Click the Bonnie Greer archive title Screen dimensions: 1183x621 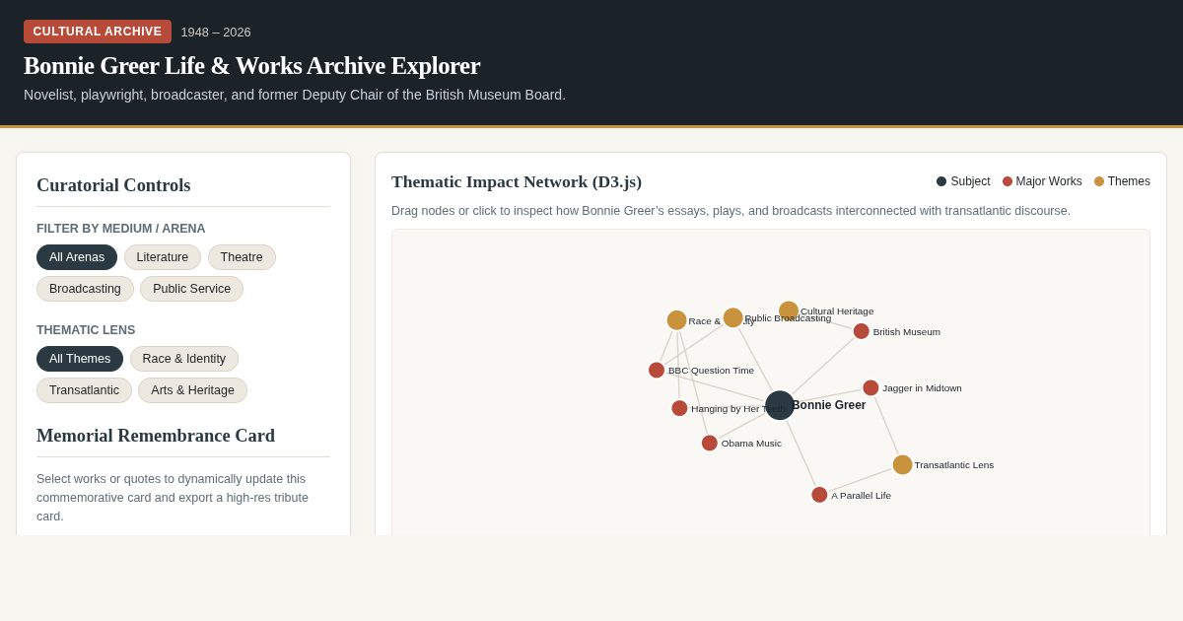click(251, 66)
